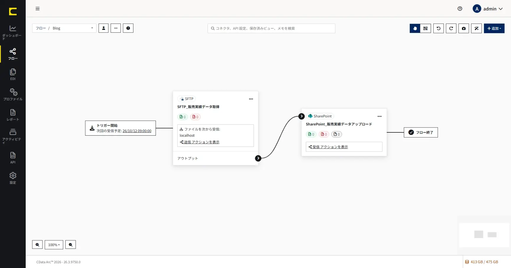Open the フロー / Blog workspace dropdown
511x268 pixels.
point(64,28)
